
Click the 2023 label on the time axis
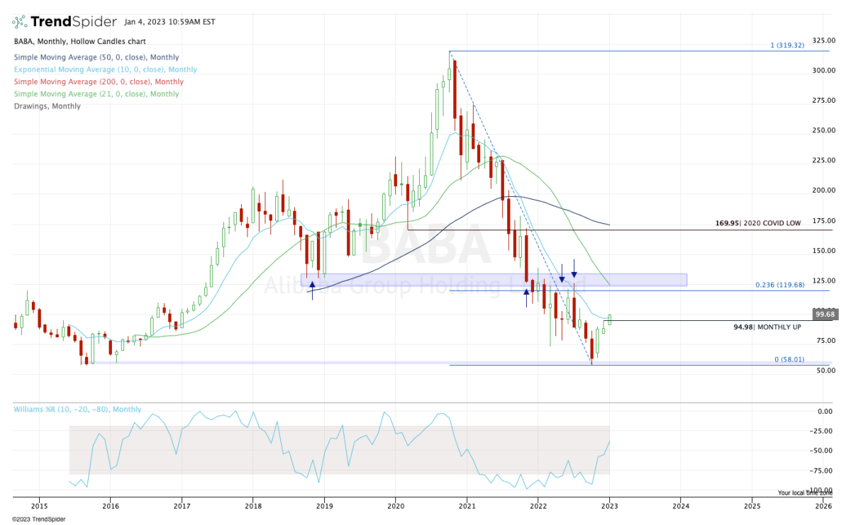(x=609, y=507)
